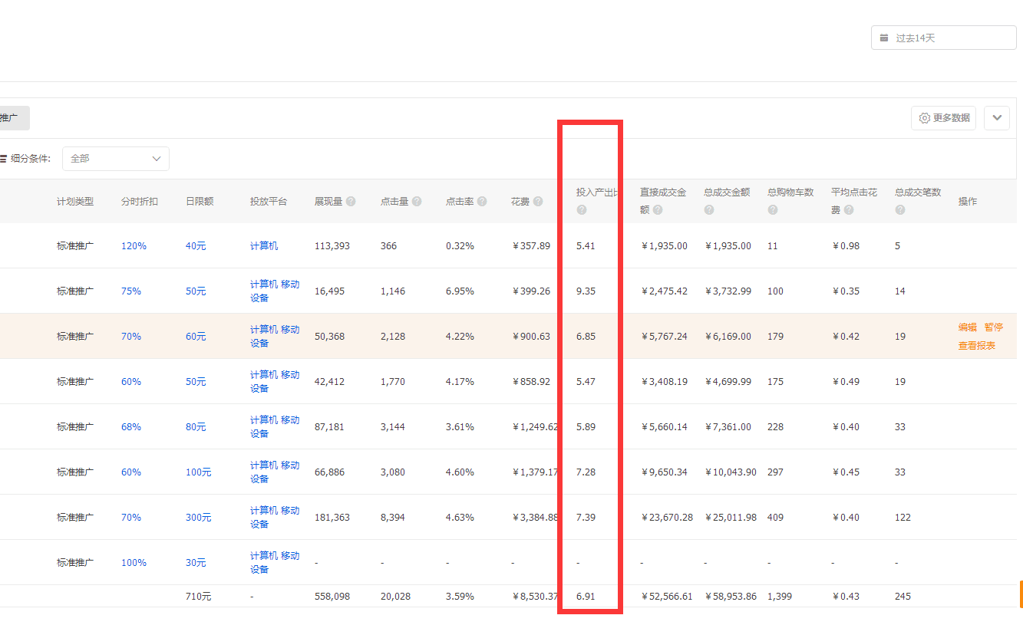Click the total daily limit 710元
Viewport: 1023px width, 625px height.
tap(198, 597)
